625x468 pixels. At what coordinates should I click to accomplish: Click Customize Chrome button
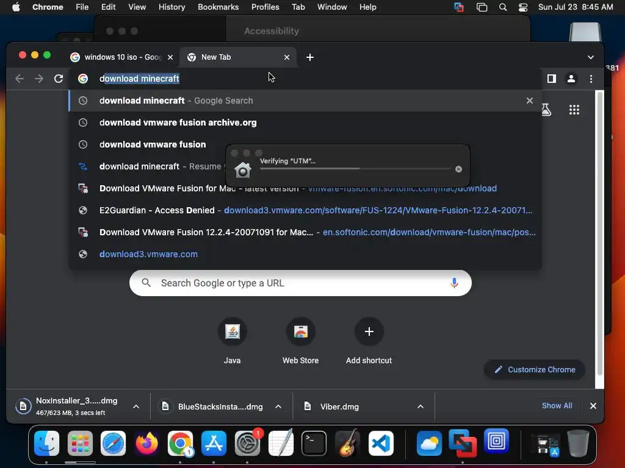(535, 370)
